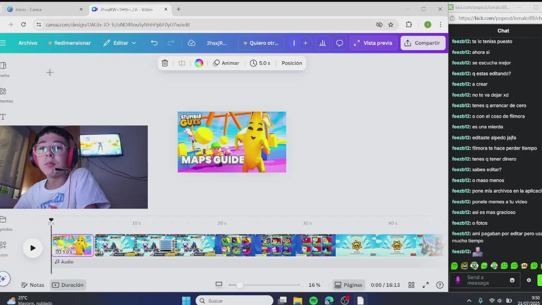Open the 5.0 s duration timer

260,63
